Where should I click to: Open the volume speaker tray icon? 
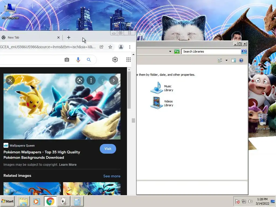click(x=250, y=201)
